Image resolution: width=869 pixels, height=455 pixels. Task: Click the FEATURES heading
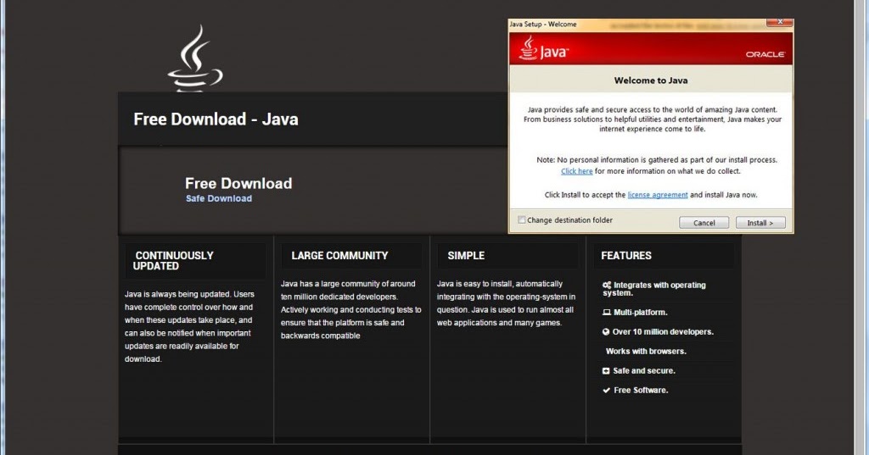pyautogui.click(x=626, y=256)
